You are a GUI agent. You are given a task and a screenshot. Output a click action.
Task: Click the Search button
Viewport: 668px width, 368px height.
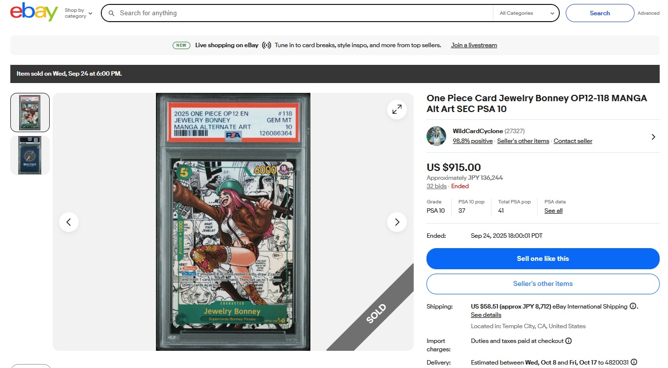[600, 13]
